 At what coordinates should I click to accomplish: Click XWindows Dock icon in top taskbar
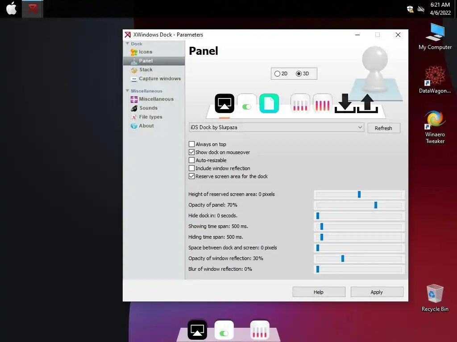tap(33, 9)
